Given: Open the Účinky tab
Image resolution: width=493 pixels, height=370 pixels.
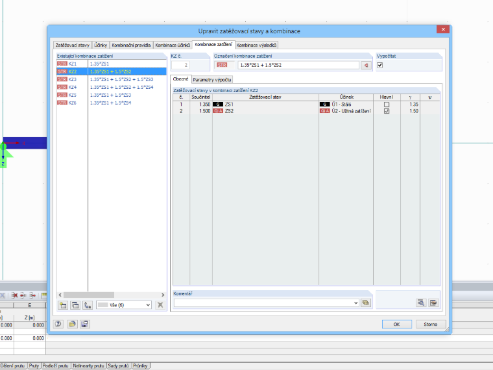Looking at the screenshot, I should click(101, 45).
